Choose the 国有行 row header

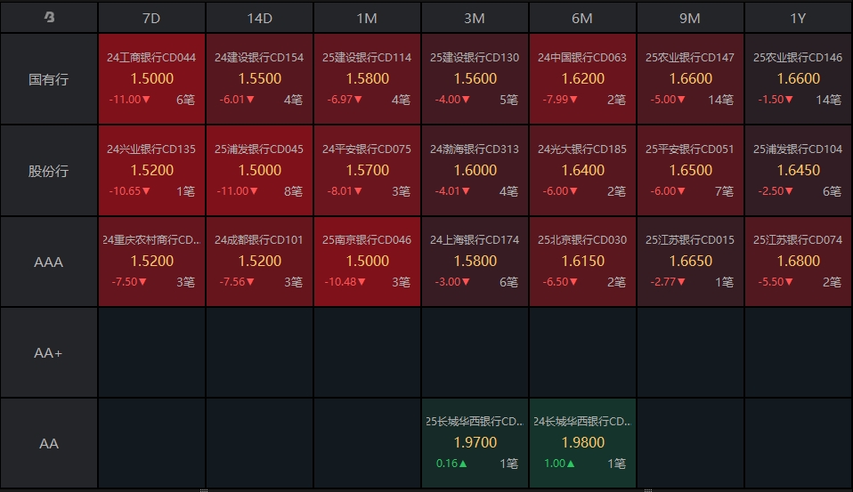[49, 79]
